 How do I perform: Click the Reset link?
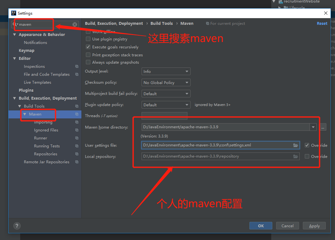coord(322,24)
